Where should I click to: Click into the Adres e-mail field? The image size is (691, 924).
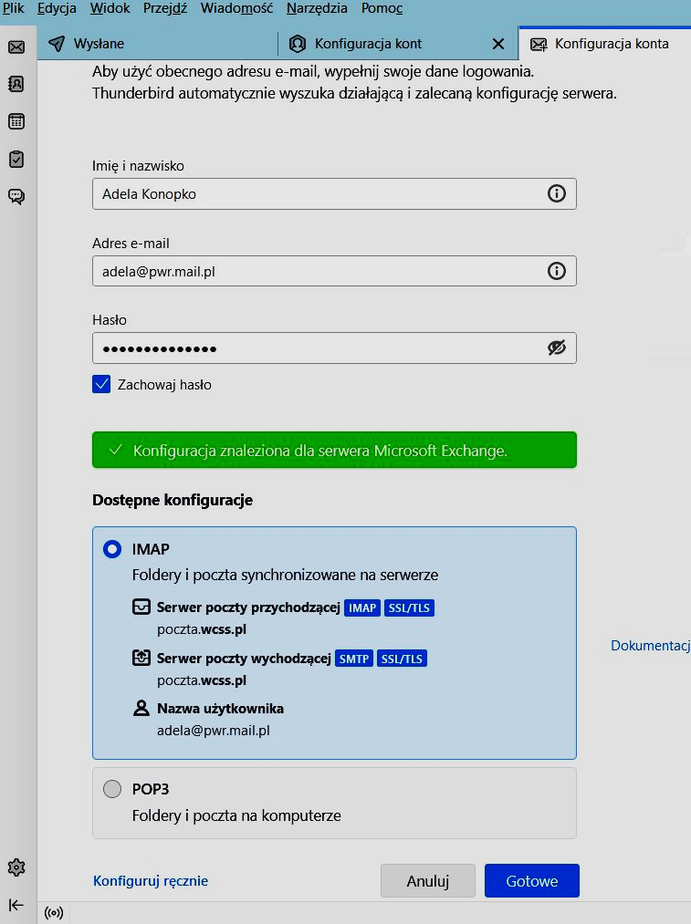point(315,271)
